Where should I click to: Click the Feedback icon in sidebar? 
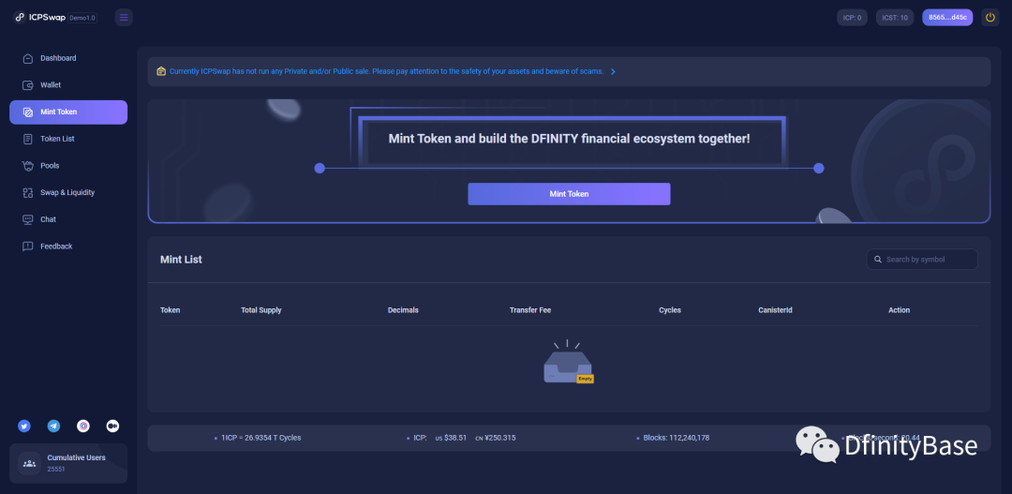pyautogui.click(x=28, y=247)
